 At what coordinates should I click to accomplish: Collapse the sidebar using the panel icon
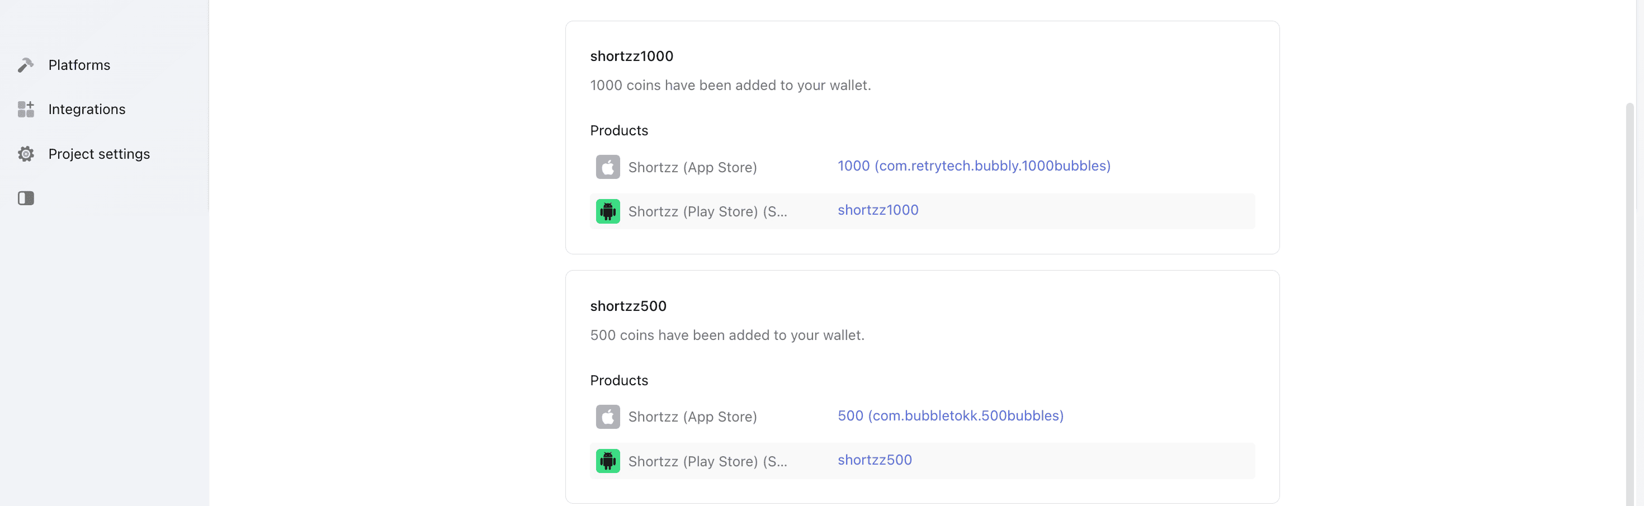pyautogui.click(x=26, y=198)
